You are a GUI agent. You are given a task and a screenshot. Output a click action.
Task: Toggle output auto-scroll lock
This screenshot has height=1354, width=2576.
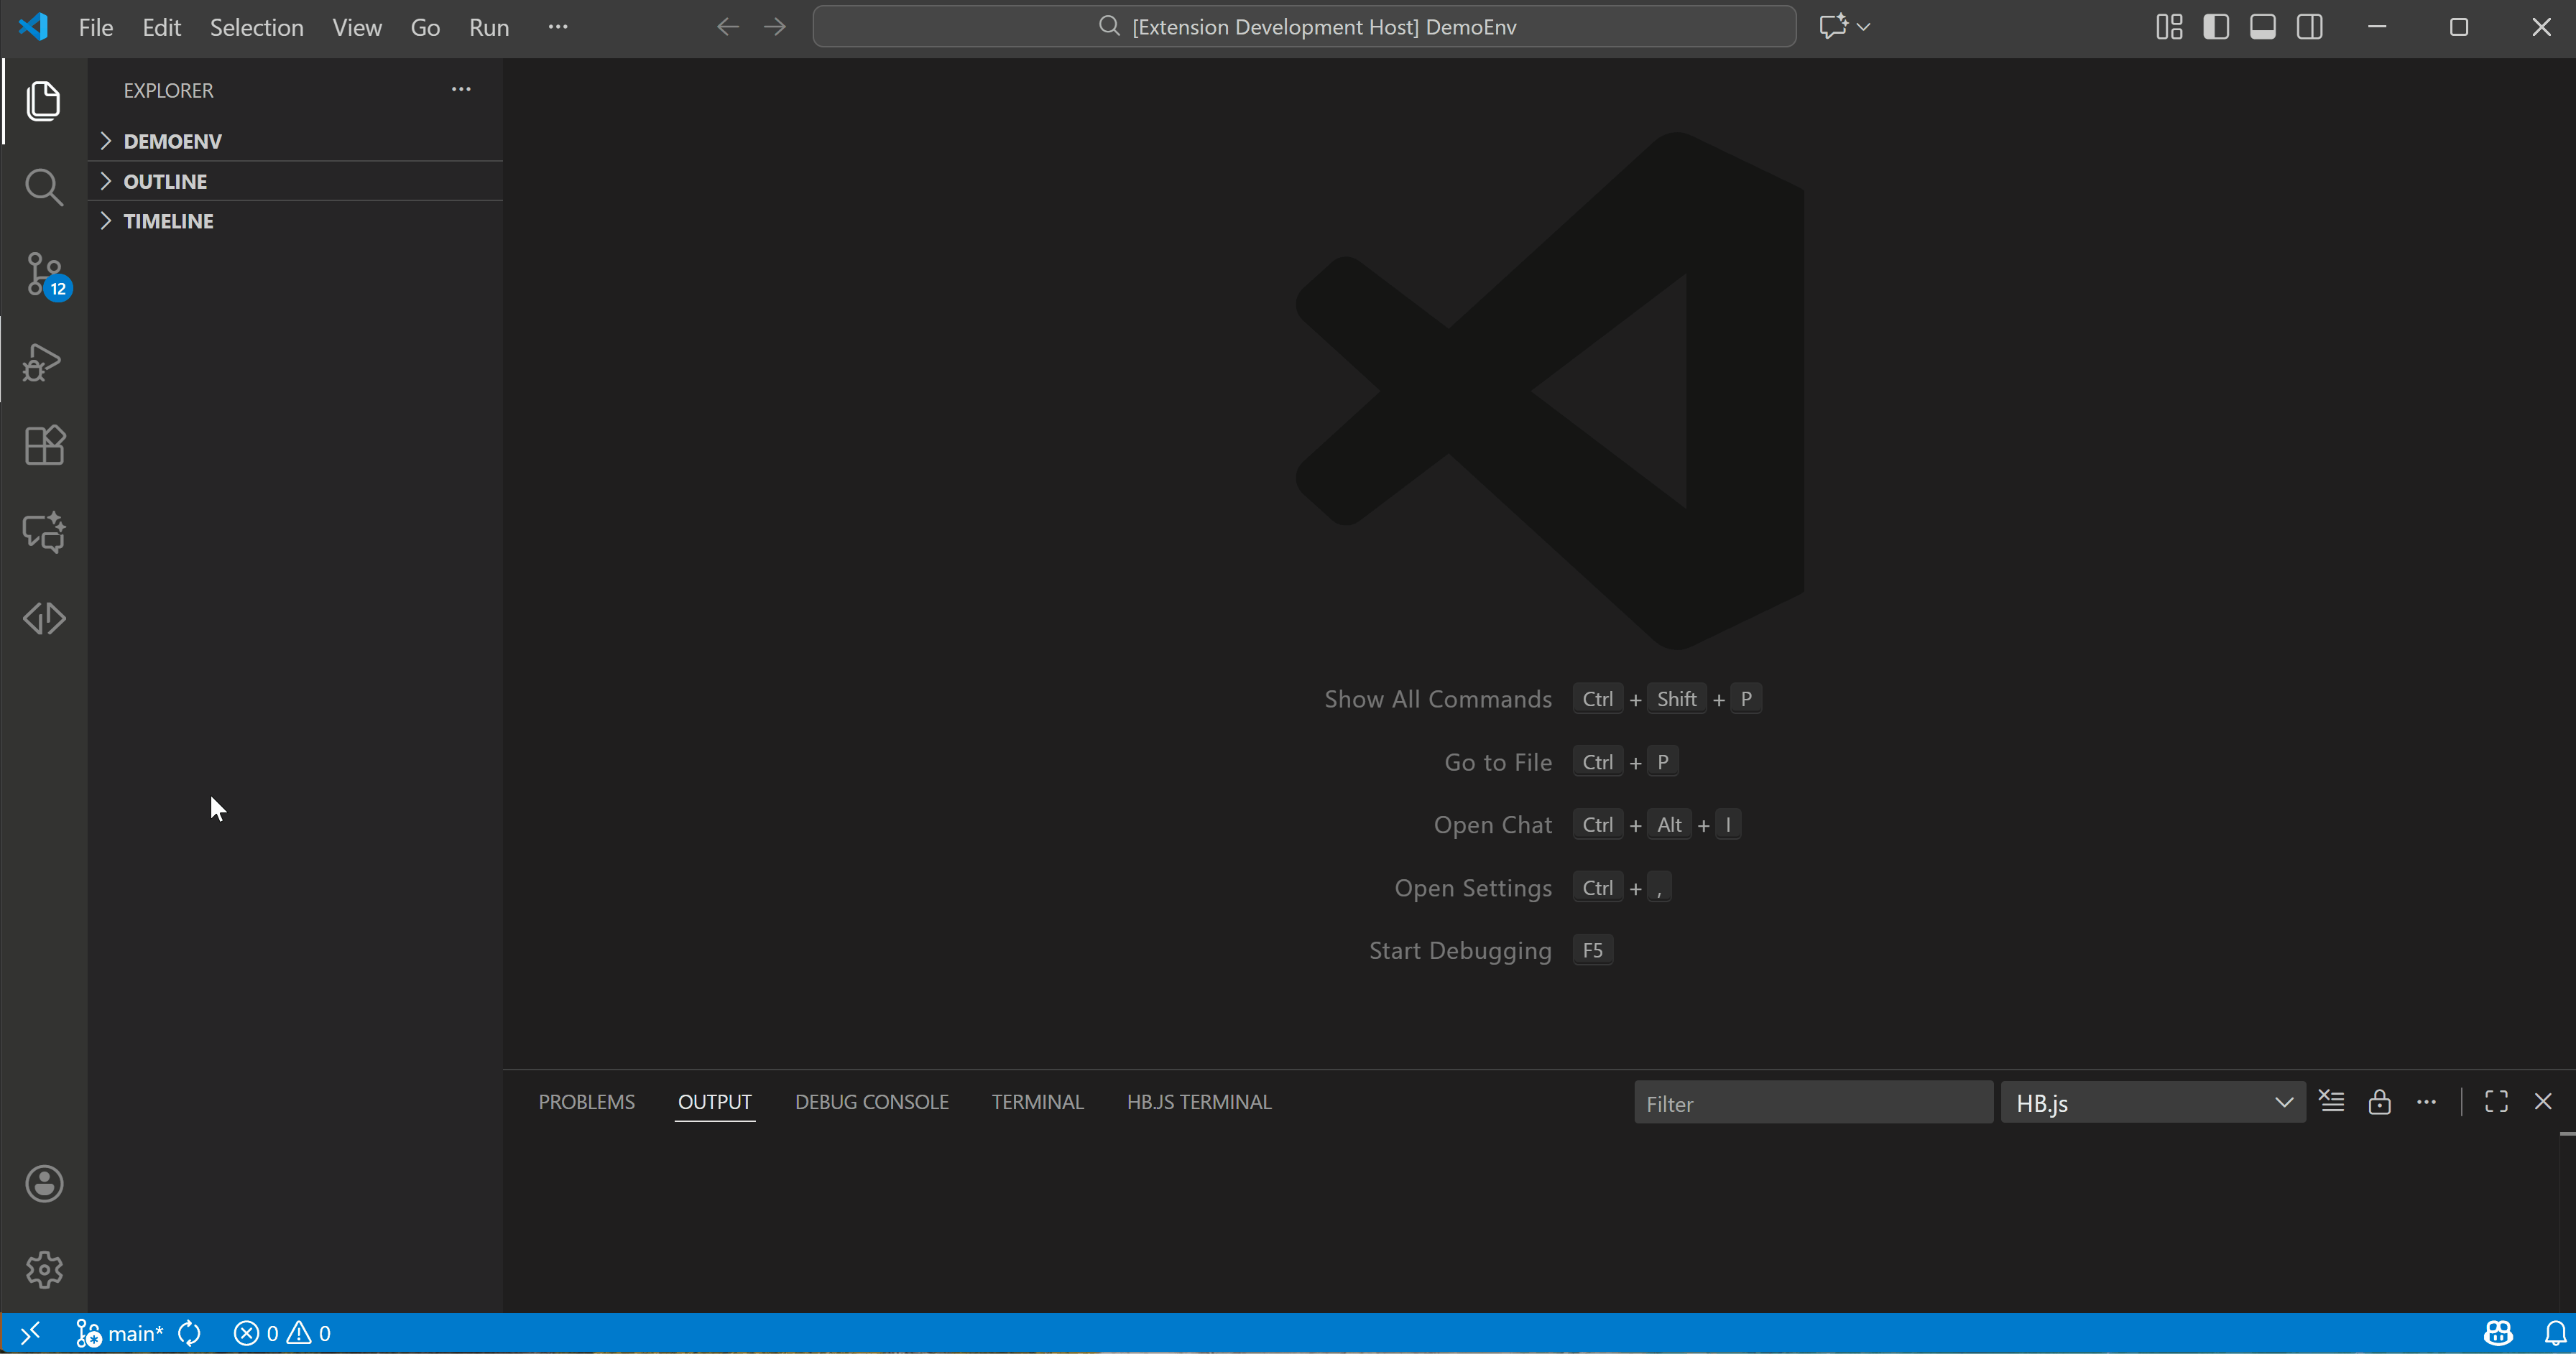(2379, 1102)
